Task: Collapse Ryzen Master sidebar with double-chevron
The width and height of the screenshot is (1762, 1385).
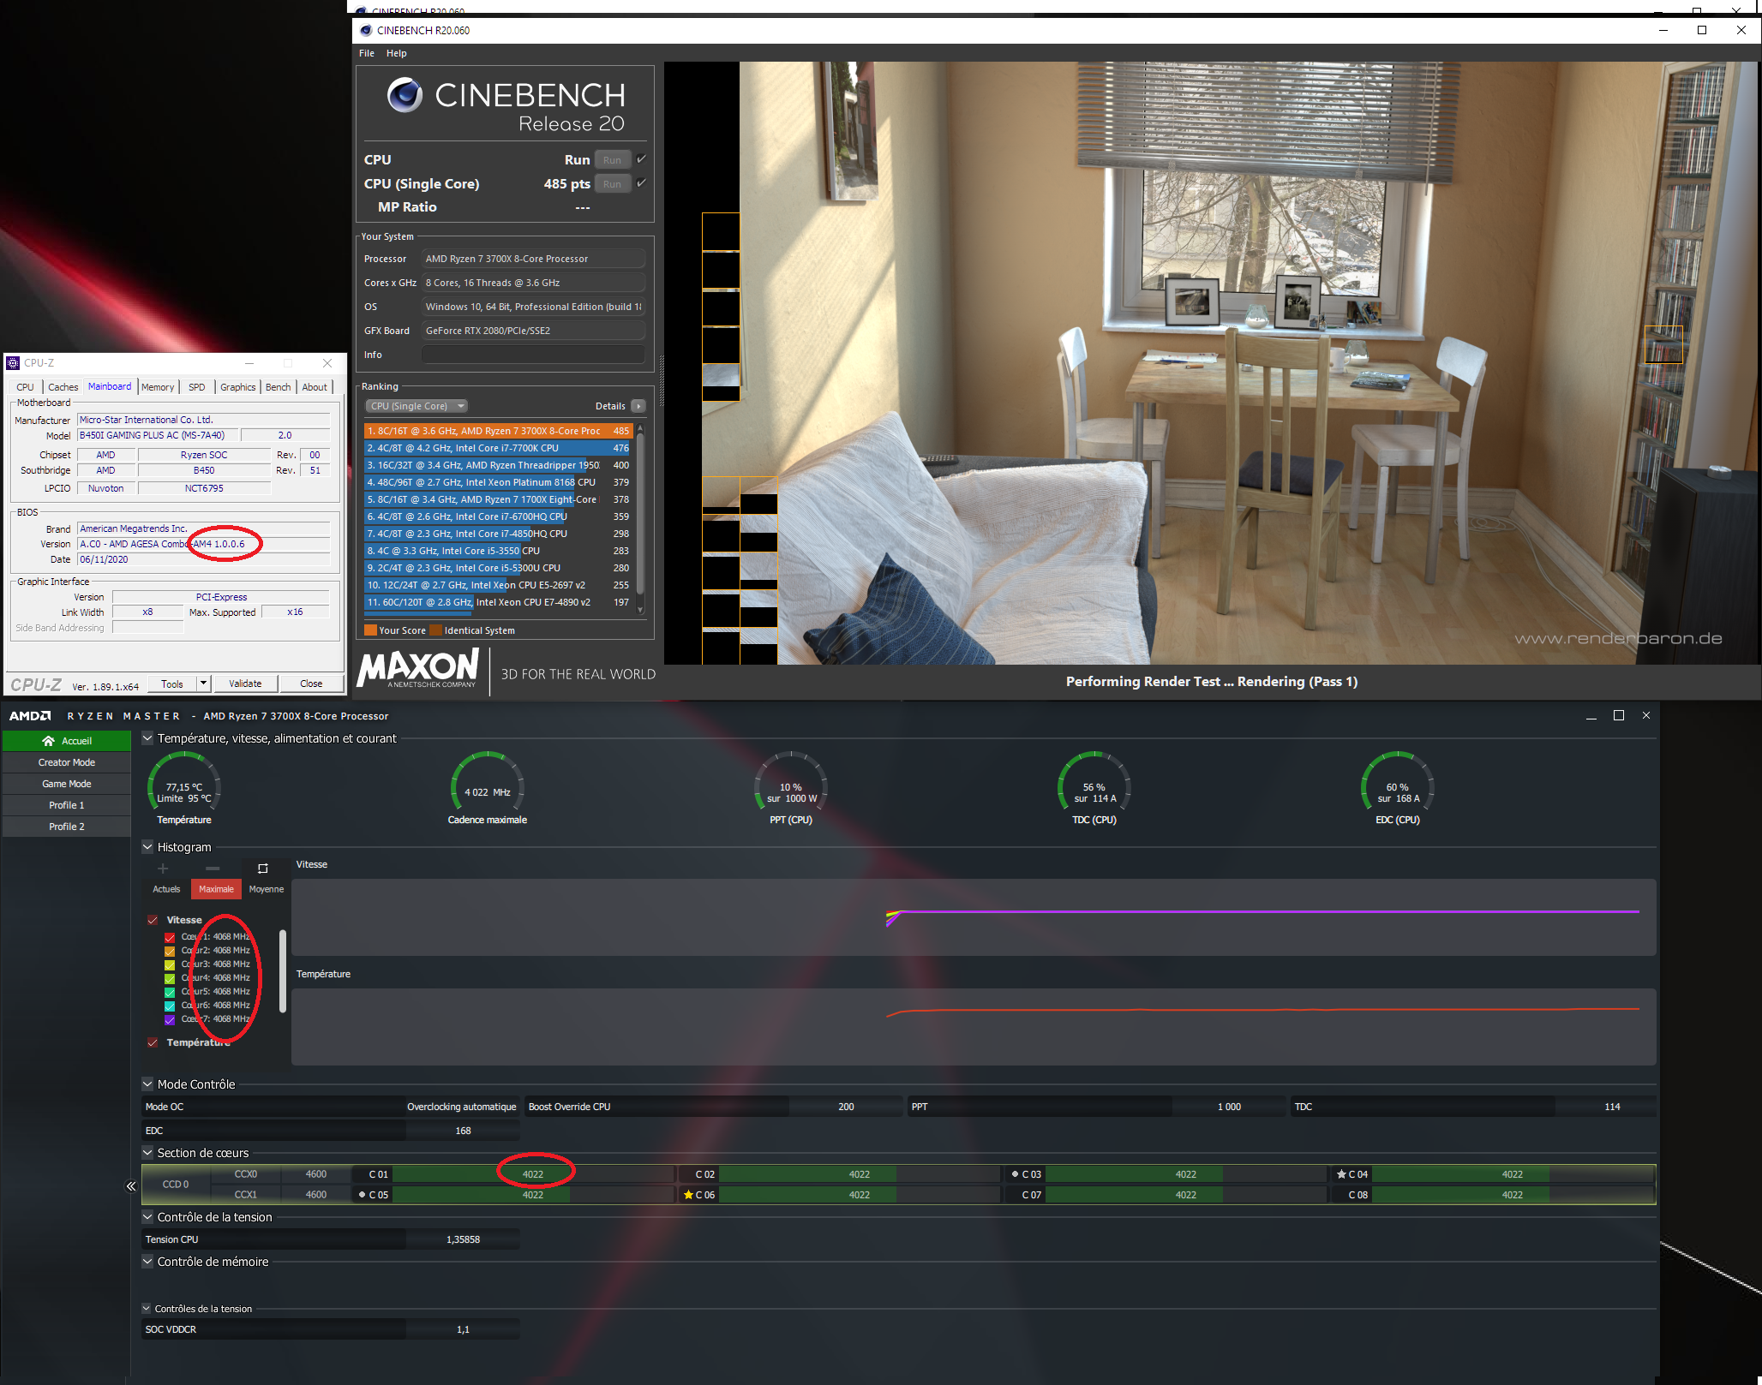Action: click(x=131, y=1186)
